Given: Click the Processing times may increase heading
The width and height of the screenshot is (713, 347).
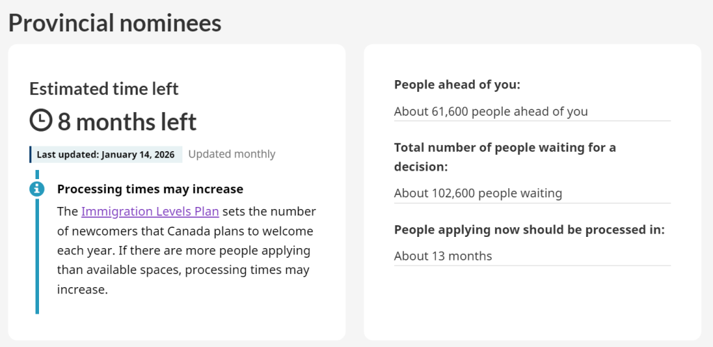Looking at the screenshot, I should tap(150, 189).
